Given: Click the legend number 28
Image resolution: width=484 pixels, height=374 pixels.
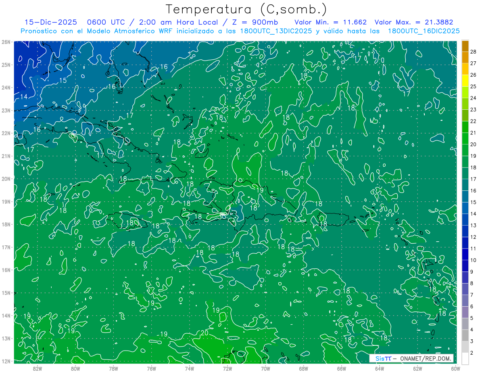Looking at the screenshot, I should click(474, 52).
